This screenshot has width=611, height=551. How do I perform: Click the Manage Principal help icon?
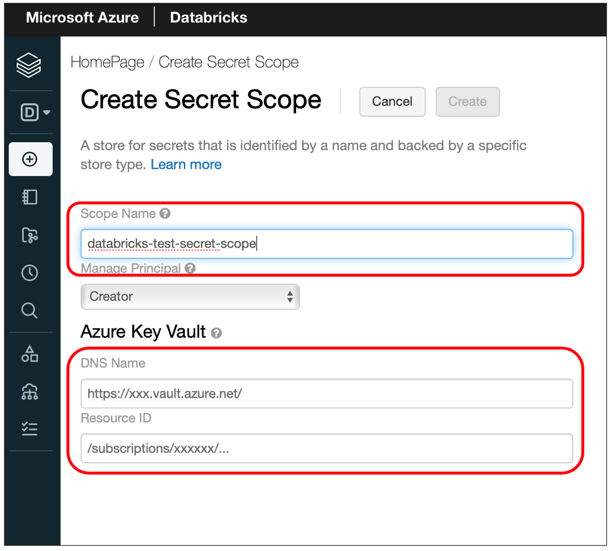tap(190, 268)
